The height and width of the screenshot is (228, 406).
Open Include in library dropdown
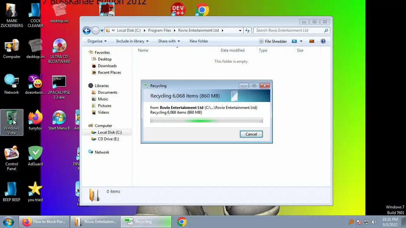click(x=132, y=41)
